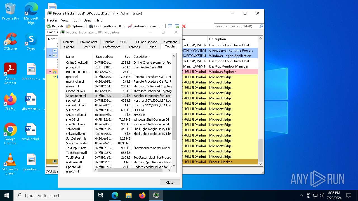This screenshot has width=358, height=201.
Task: Switch to the Threads tab
Action: coord(134,47)
